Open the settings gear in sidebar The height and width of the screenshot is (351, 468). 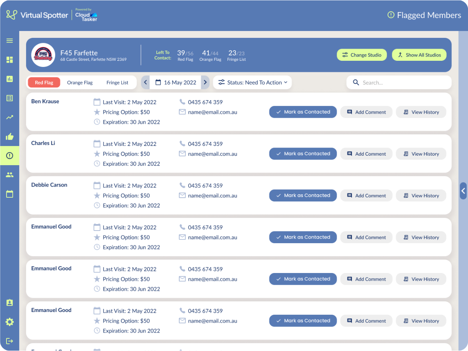(10, 322)
